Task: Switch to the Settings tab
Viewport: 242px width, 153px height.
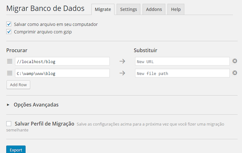Action: coord(128,9)
